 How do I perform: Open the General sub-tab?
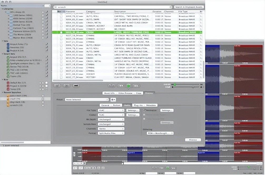pos(105,105)
